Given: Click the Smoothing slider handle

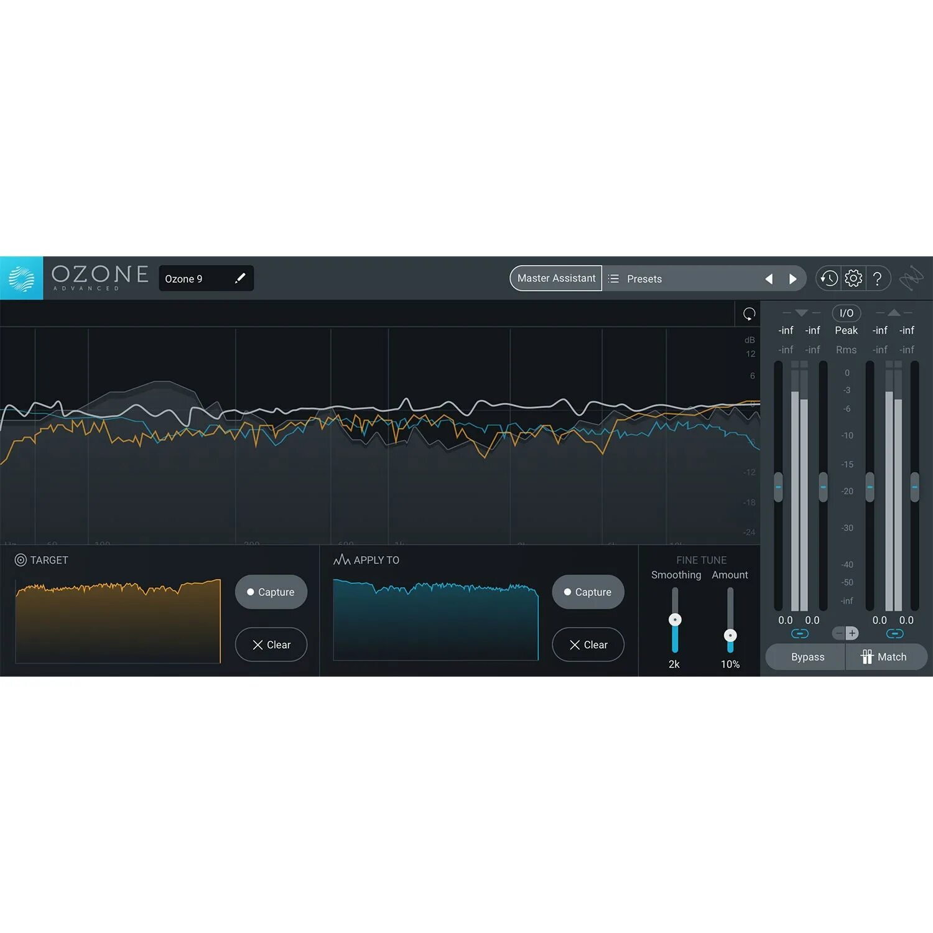Looking at the screenshot, I should click(675, 620).
